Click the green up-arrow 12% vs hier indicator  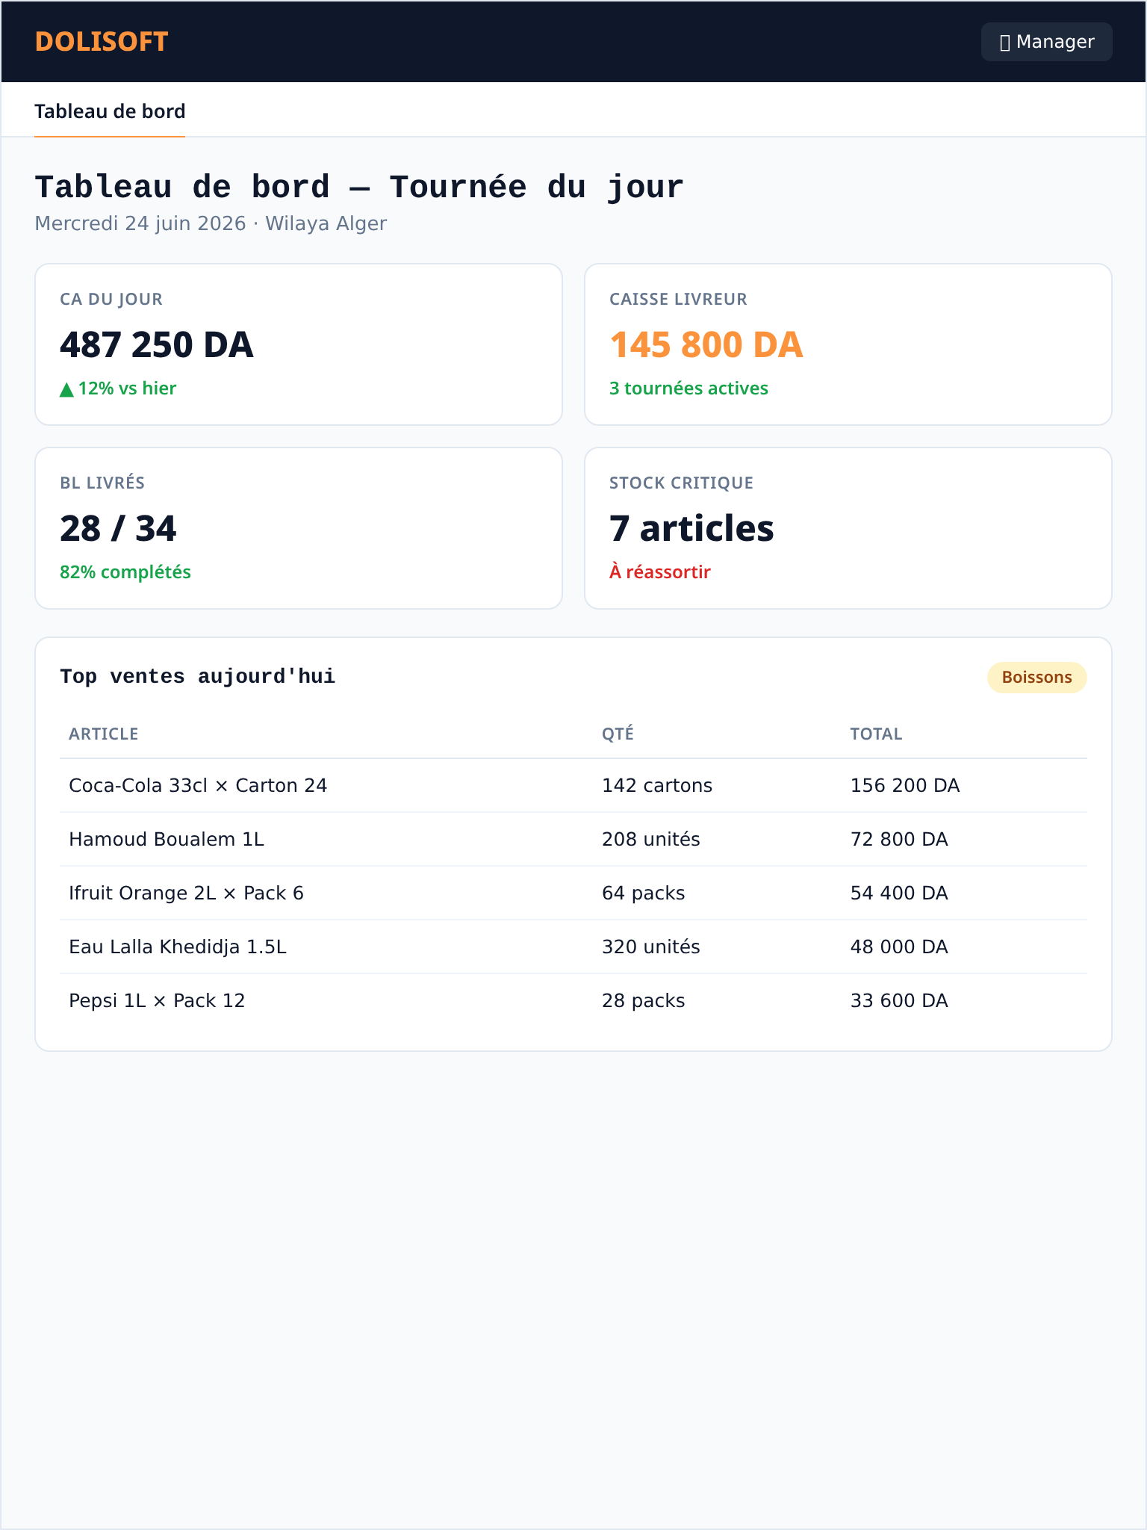[x=118, y=388]
